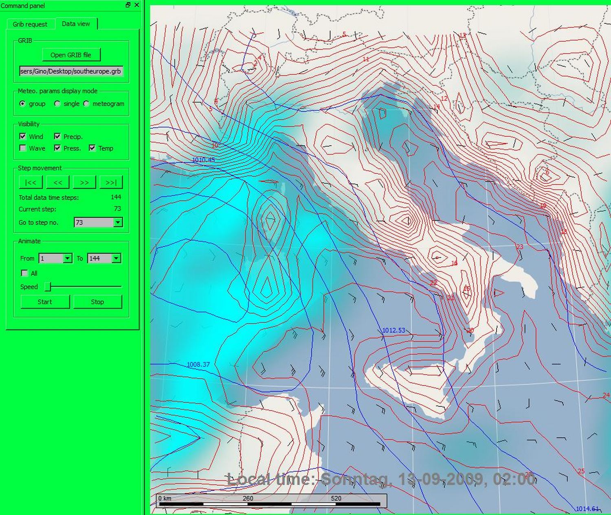Advance one time step forward
Screen dimensions: 611x515
point(84,182)
